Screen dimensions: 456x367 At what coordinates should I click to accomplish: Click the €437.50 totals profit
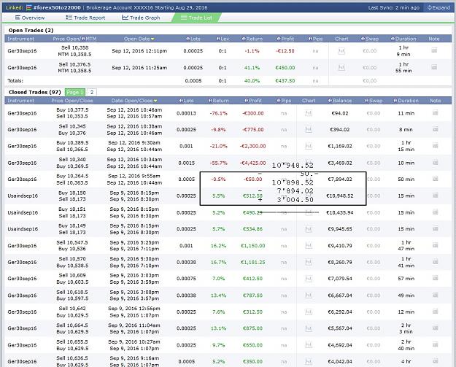(285, 80)
